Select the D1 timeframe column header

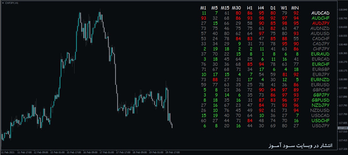273,8
